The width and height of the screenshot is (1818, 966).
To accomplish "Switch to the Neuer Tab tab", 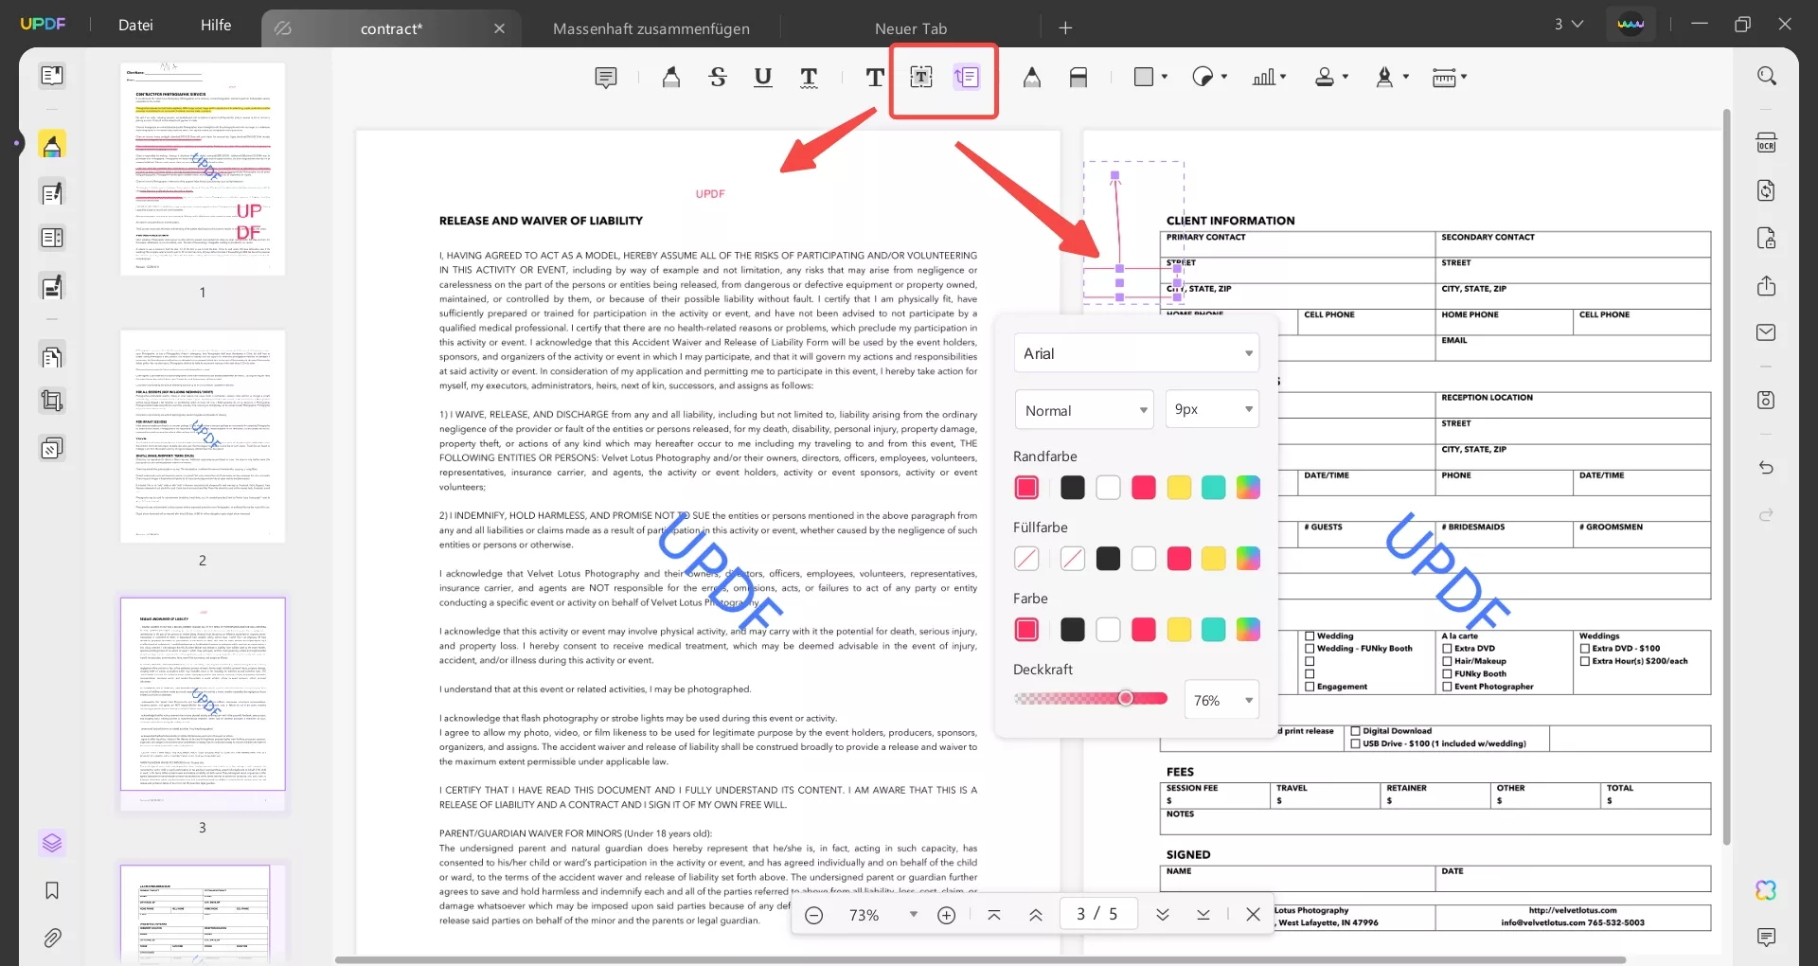I will tap(911, 28).
